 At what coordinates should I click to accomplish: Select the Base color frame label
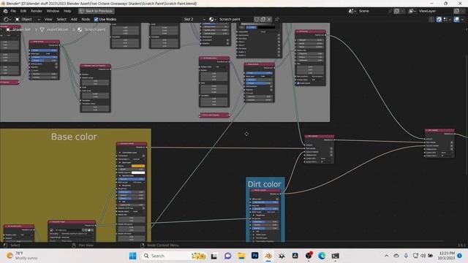[74, 137]
